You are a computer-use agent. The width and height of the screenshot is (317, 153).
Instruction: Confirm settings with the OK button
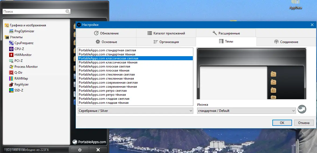click(282, 123)
